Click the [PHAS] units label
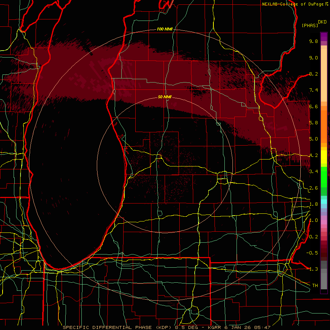This screenshot has height=330, width=330. click(310, 25)
